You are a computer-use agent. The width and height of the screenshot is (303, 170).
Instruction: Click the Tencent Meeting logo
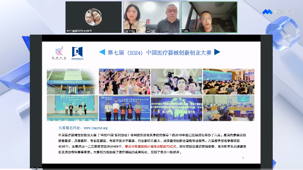(x=278, y=12)
